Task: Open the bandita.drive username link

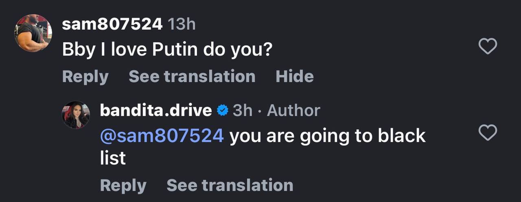Action: coord(156,110)
